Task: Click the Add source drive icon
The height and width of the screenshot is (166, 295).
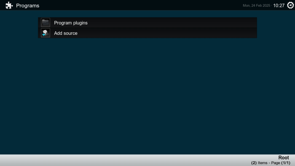Action: (x=45, y=33)
